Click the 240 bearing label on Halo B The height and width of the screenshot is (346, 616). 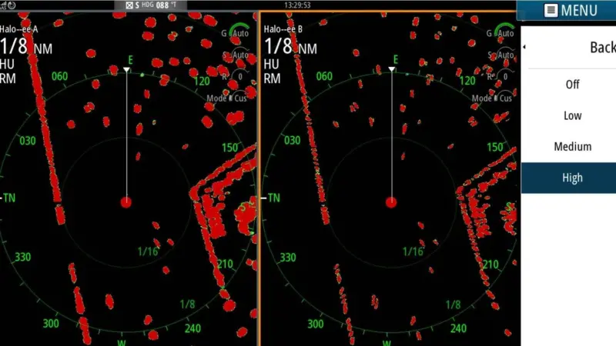458,328
